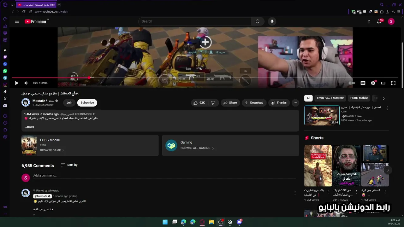404x227 pixels.
Task: Open the short with 1.7M views
Action: tap(318, 166)
